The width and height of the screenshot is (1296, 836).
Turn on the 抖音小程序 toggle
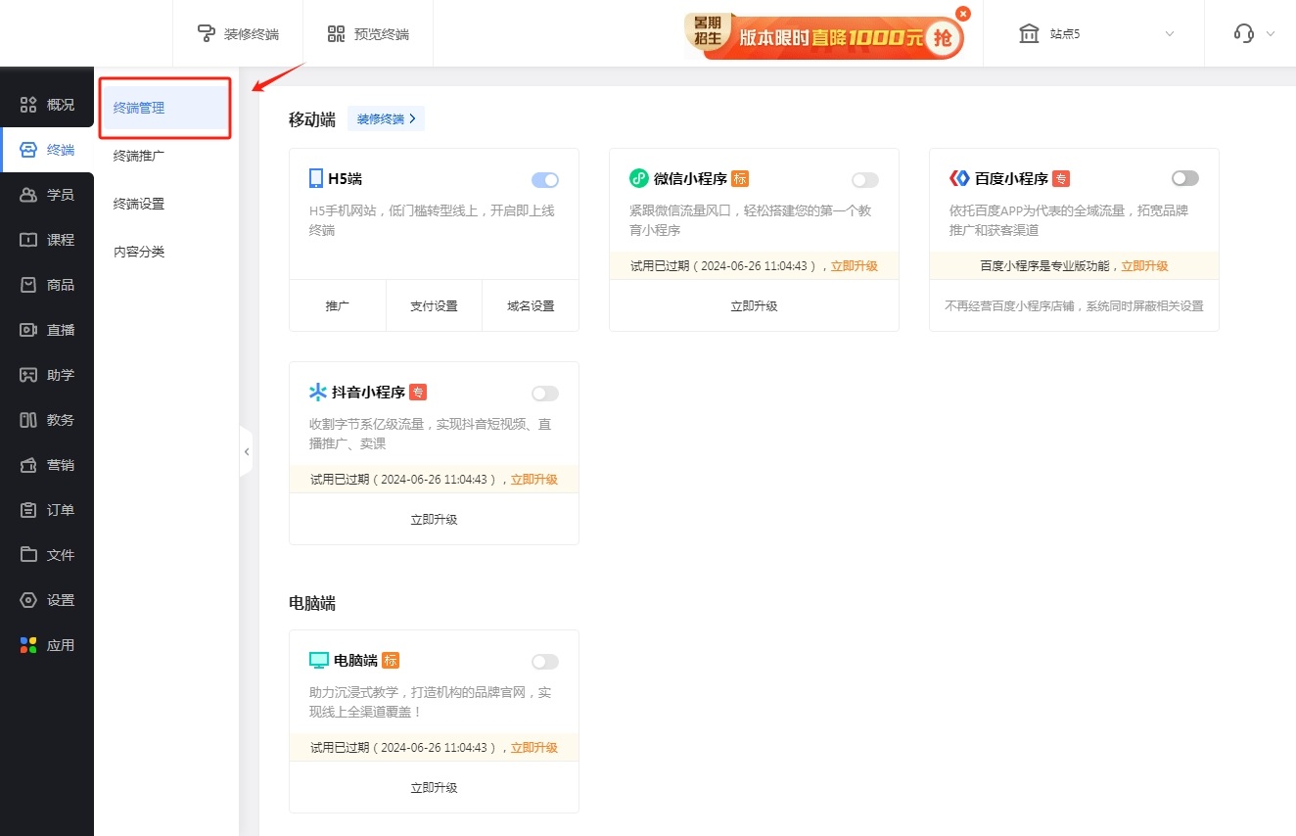tap(545, 394)
